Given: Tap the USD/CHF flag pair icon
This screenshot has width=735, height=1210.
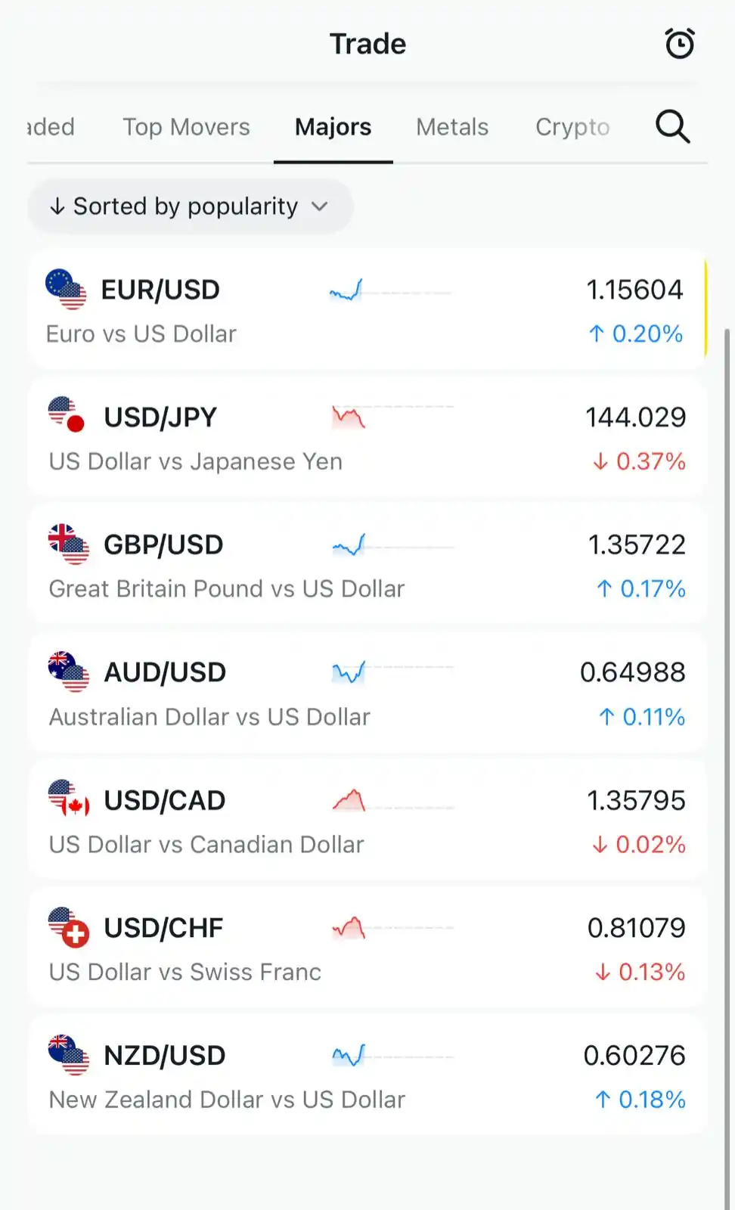Looking at the screenshot, I should click(68, 927).
